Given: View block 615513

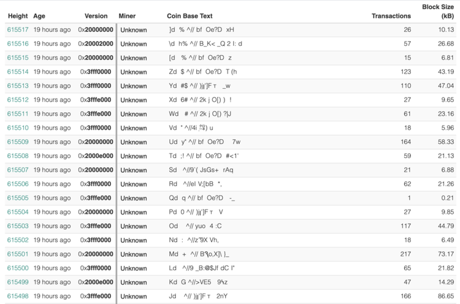Looking at the screenshot, I should pyautogui.click(x=18, y=86).
